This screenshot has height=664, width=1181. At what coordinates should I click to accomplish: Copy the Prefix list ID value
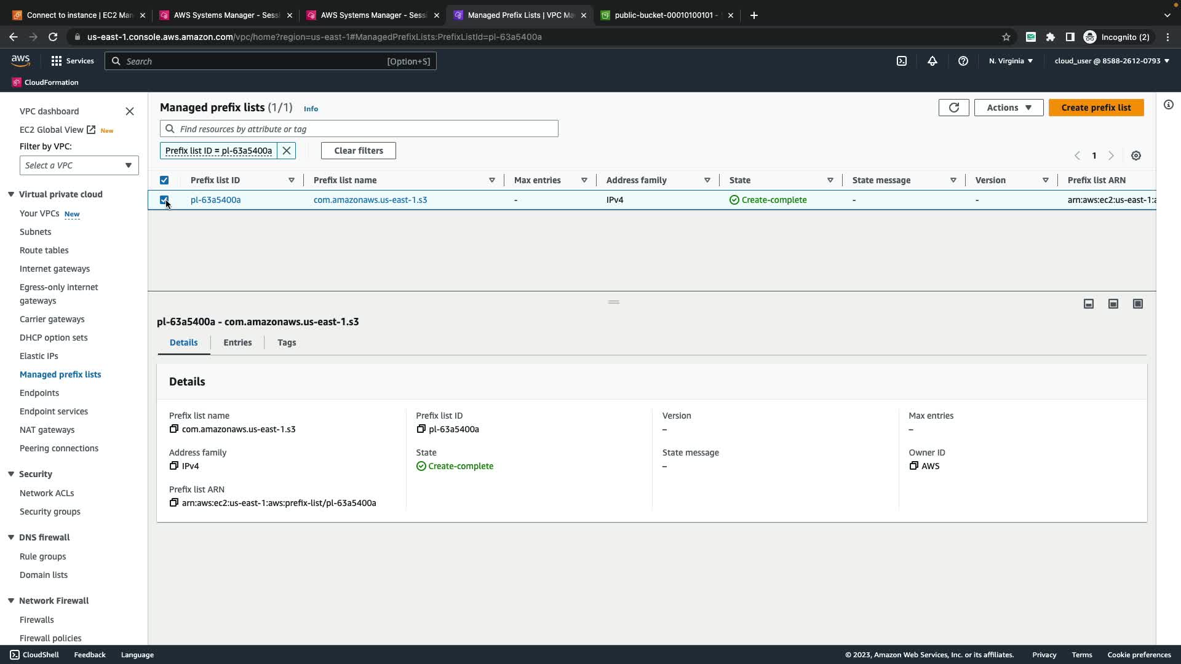click(421, 429)
